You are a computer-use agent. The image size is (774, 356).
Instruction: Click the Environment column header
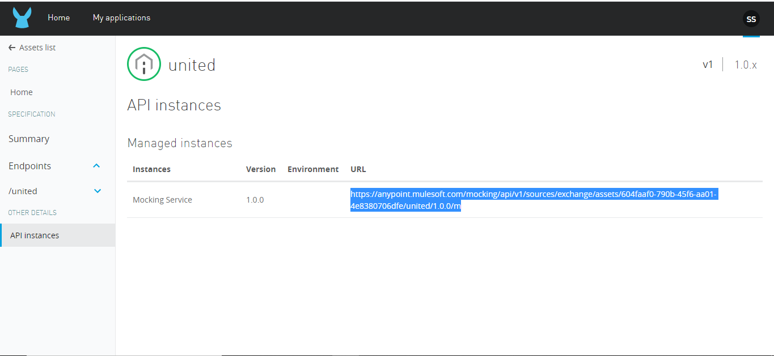click(x=312, y=169)
